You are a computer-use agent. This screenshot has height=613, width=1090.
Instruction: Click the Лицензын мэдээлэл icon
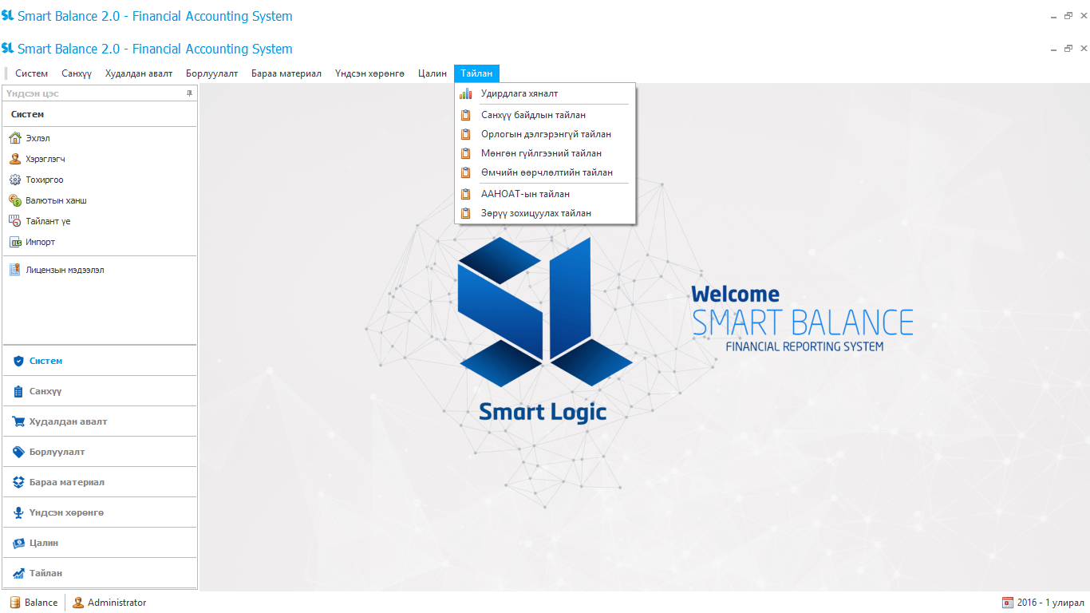tap(14, 270)
